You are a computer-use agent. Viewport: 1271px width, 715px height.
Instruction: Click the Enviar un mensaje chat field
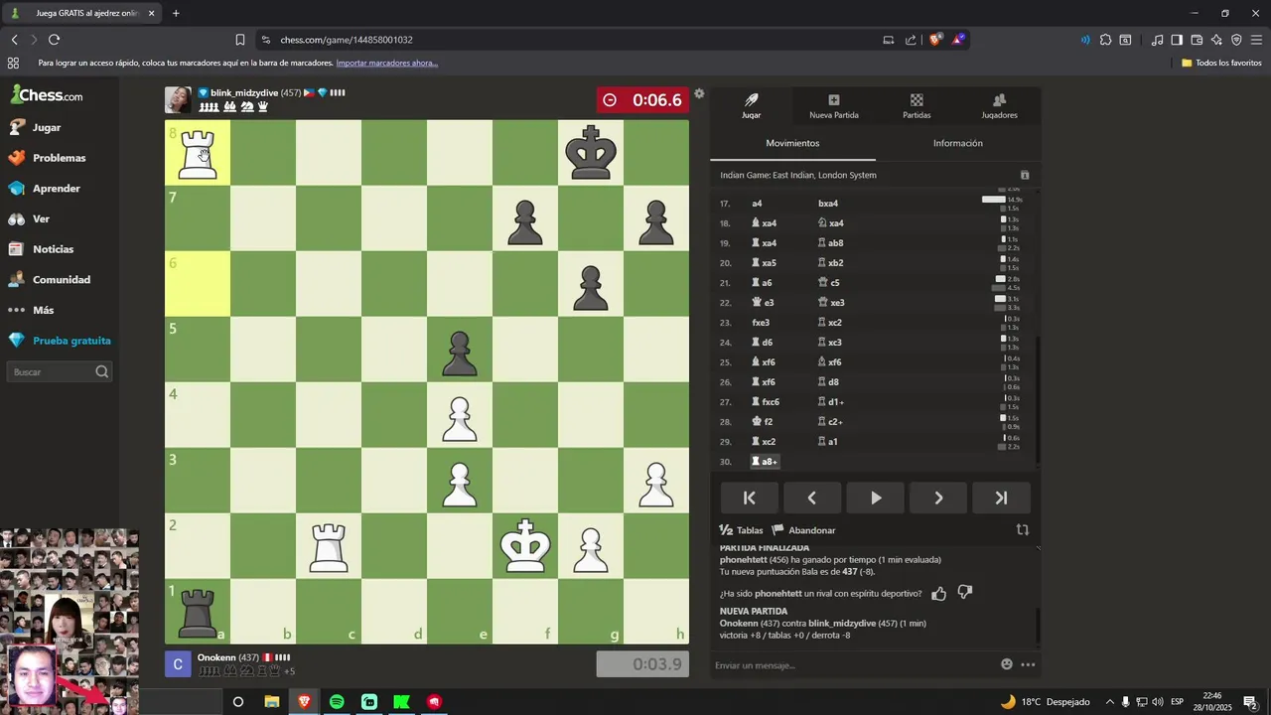(x=854, y=664)
